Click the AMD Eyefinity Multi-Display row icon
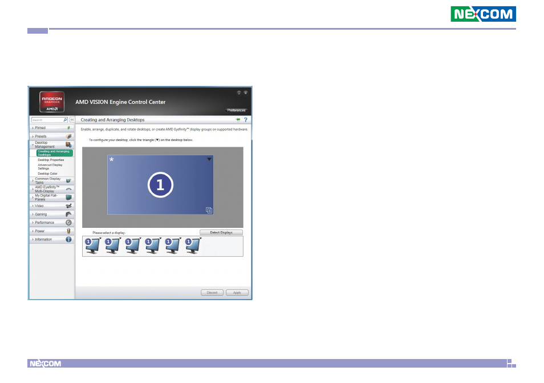The width and height of the screenshot is (544, 383). coord(68,189)
